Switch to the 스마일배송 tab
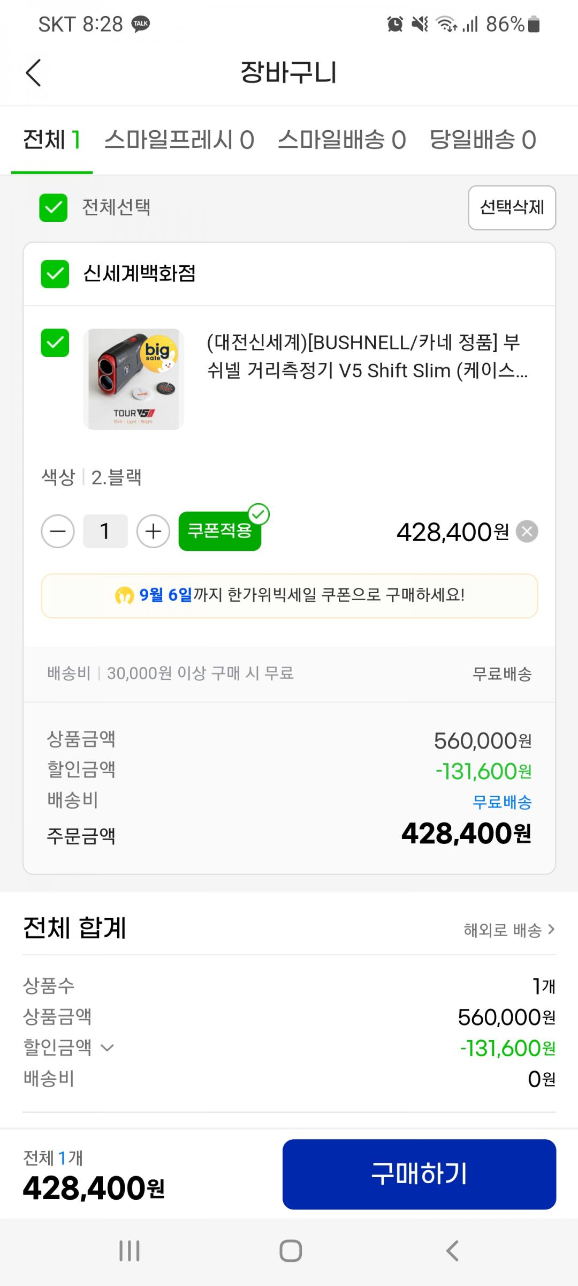Screen dimensions: 578x1286 pos(341,140)
